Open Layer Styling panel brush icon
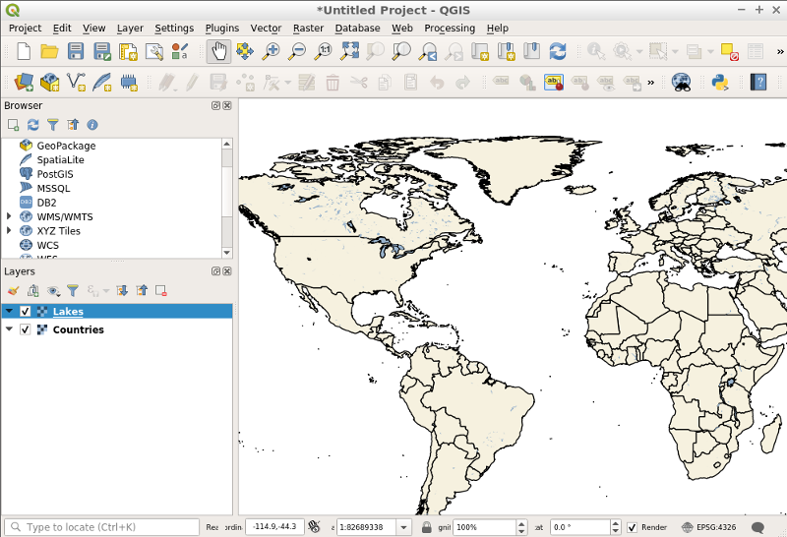Viewport: 787px width, 537px height. (13, 290)
